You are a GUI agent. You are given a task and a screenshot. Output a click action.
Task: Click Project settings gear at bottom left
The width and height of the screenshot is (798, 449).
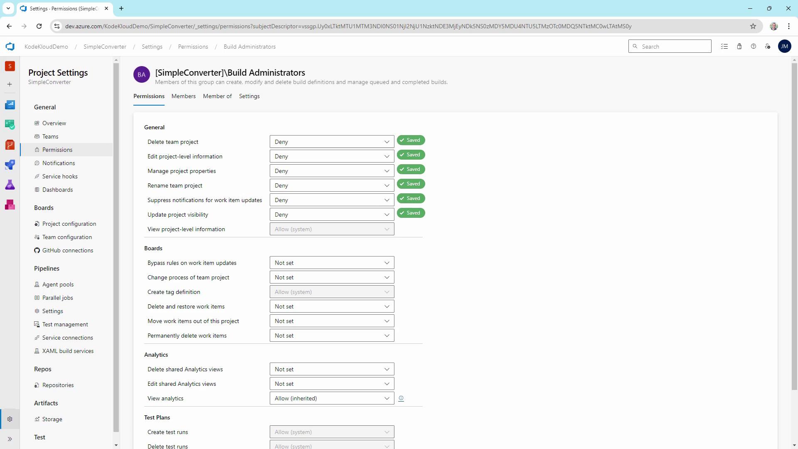click(10, 419)
